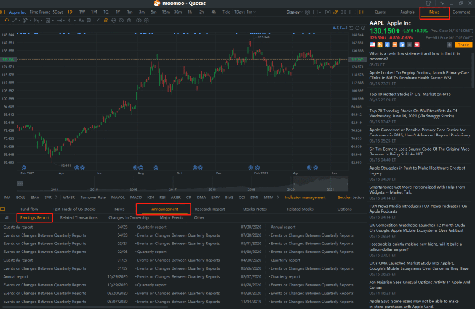Click the drawing lock icon
Screen dimensions: 475x309
pos(114,20)
